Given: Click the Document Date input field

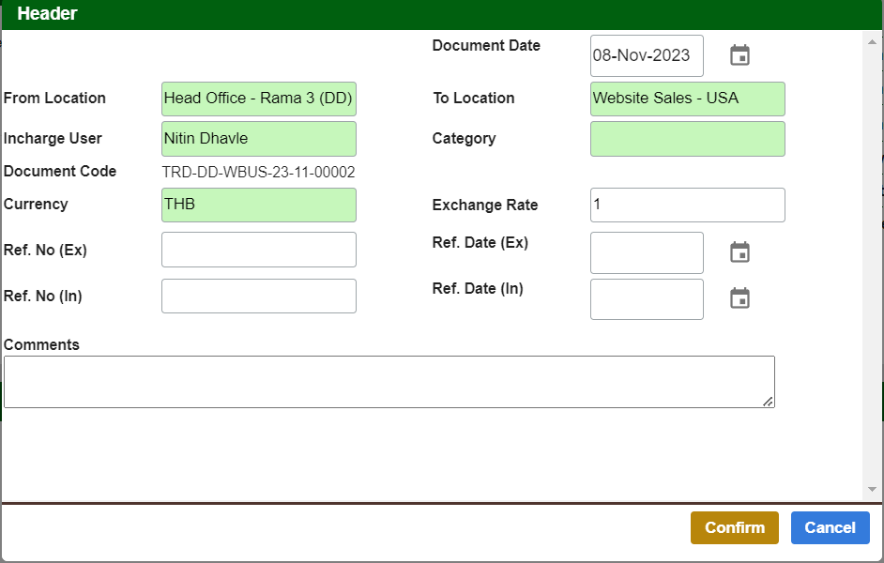Looking at the screenshot, I should pos(646,56).
